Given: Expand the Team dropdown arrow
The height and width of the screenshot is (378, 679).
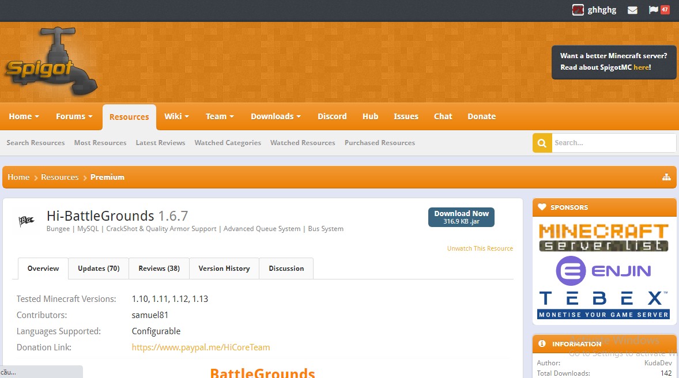Looking at the screenshot, I should point(232,116).
